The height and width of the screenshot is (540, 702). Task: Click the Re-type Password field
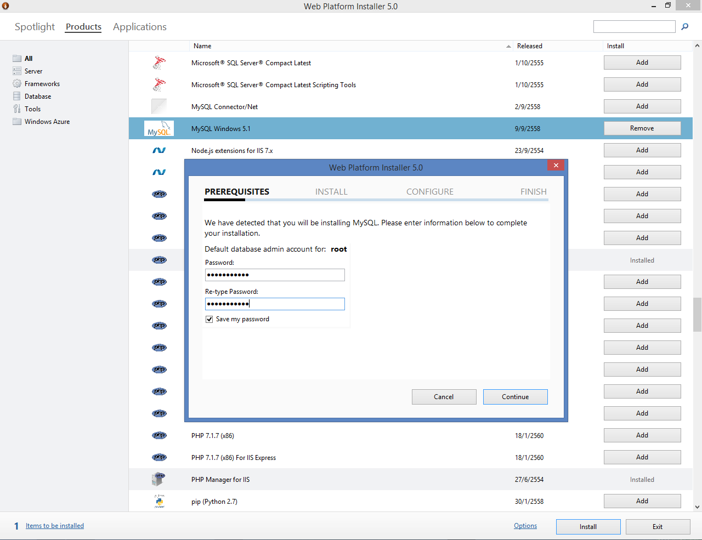[275, 304]
